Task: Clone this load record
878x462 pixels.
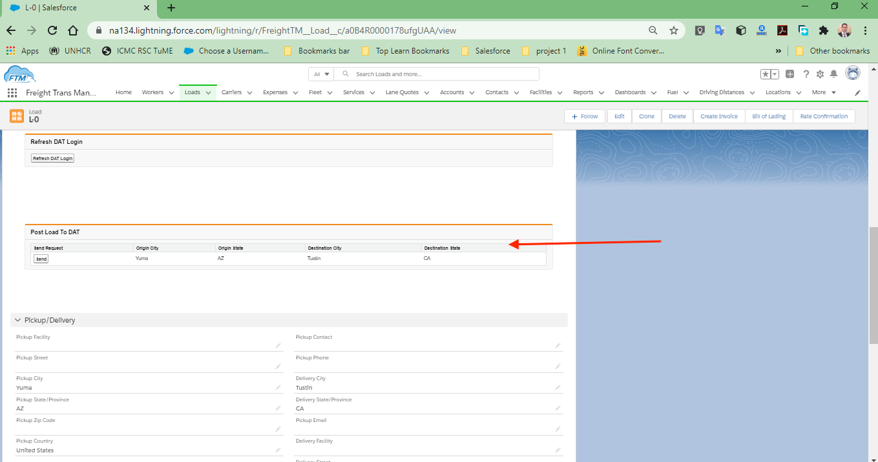Action: click(x=647, y=117)
